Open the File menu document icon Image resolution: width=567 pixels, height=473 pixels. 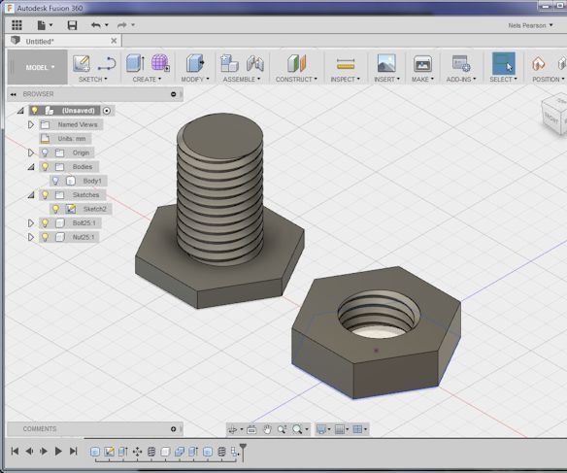tap(42, 25)
